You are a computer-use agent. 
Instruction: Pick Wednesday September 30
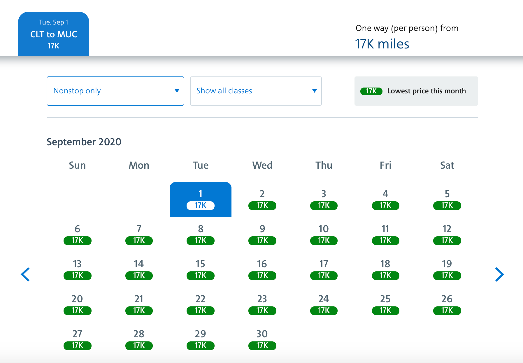tap(262, 340)
